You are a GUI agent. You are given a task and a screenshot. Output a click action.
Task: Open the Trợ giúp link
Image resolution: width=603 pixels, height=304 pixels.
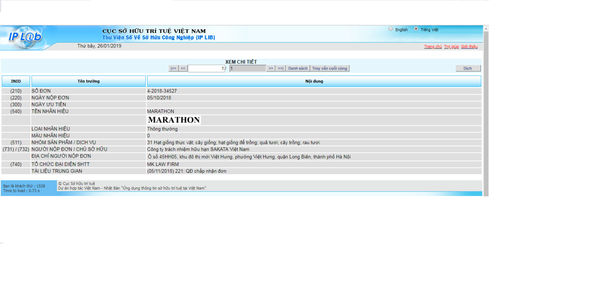click(x=451, y=47)
